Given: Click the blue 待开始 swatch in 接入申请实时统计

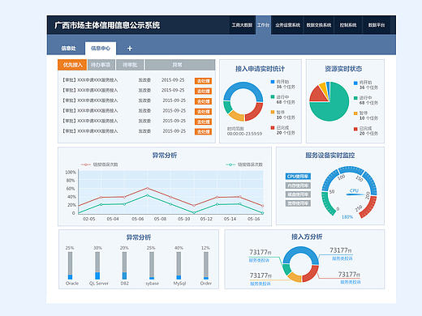Looking at the screenshot, I should click(273, 82).
